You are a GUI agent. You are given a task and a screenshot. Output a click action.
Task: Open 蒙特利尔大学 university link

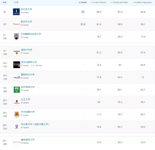click(28, 74)
